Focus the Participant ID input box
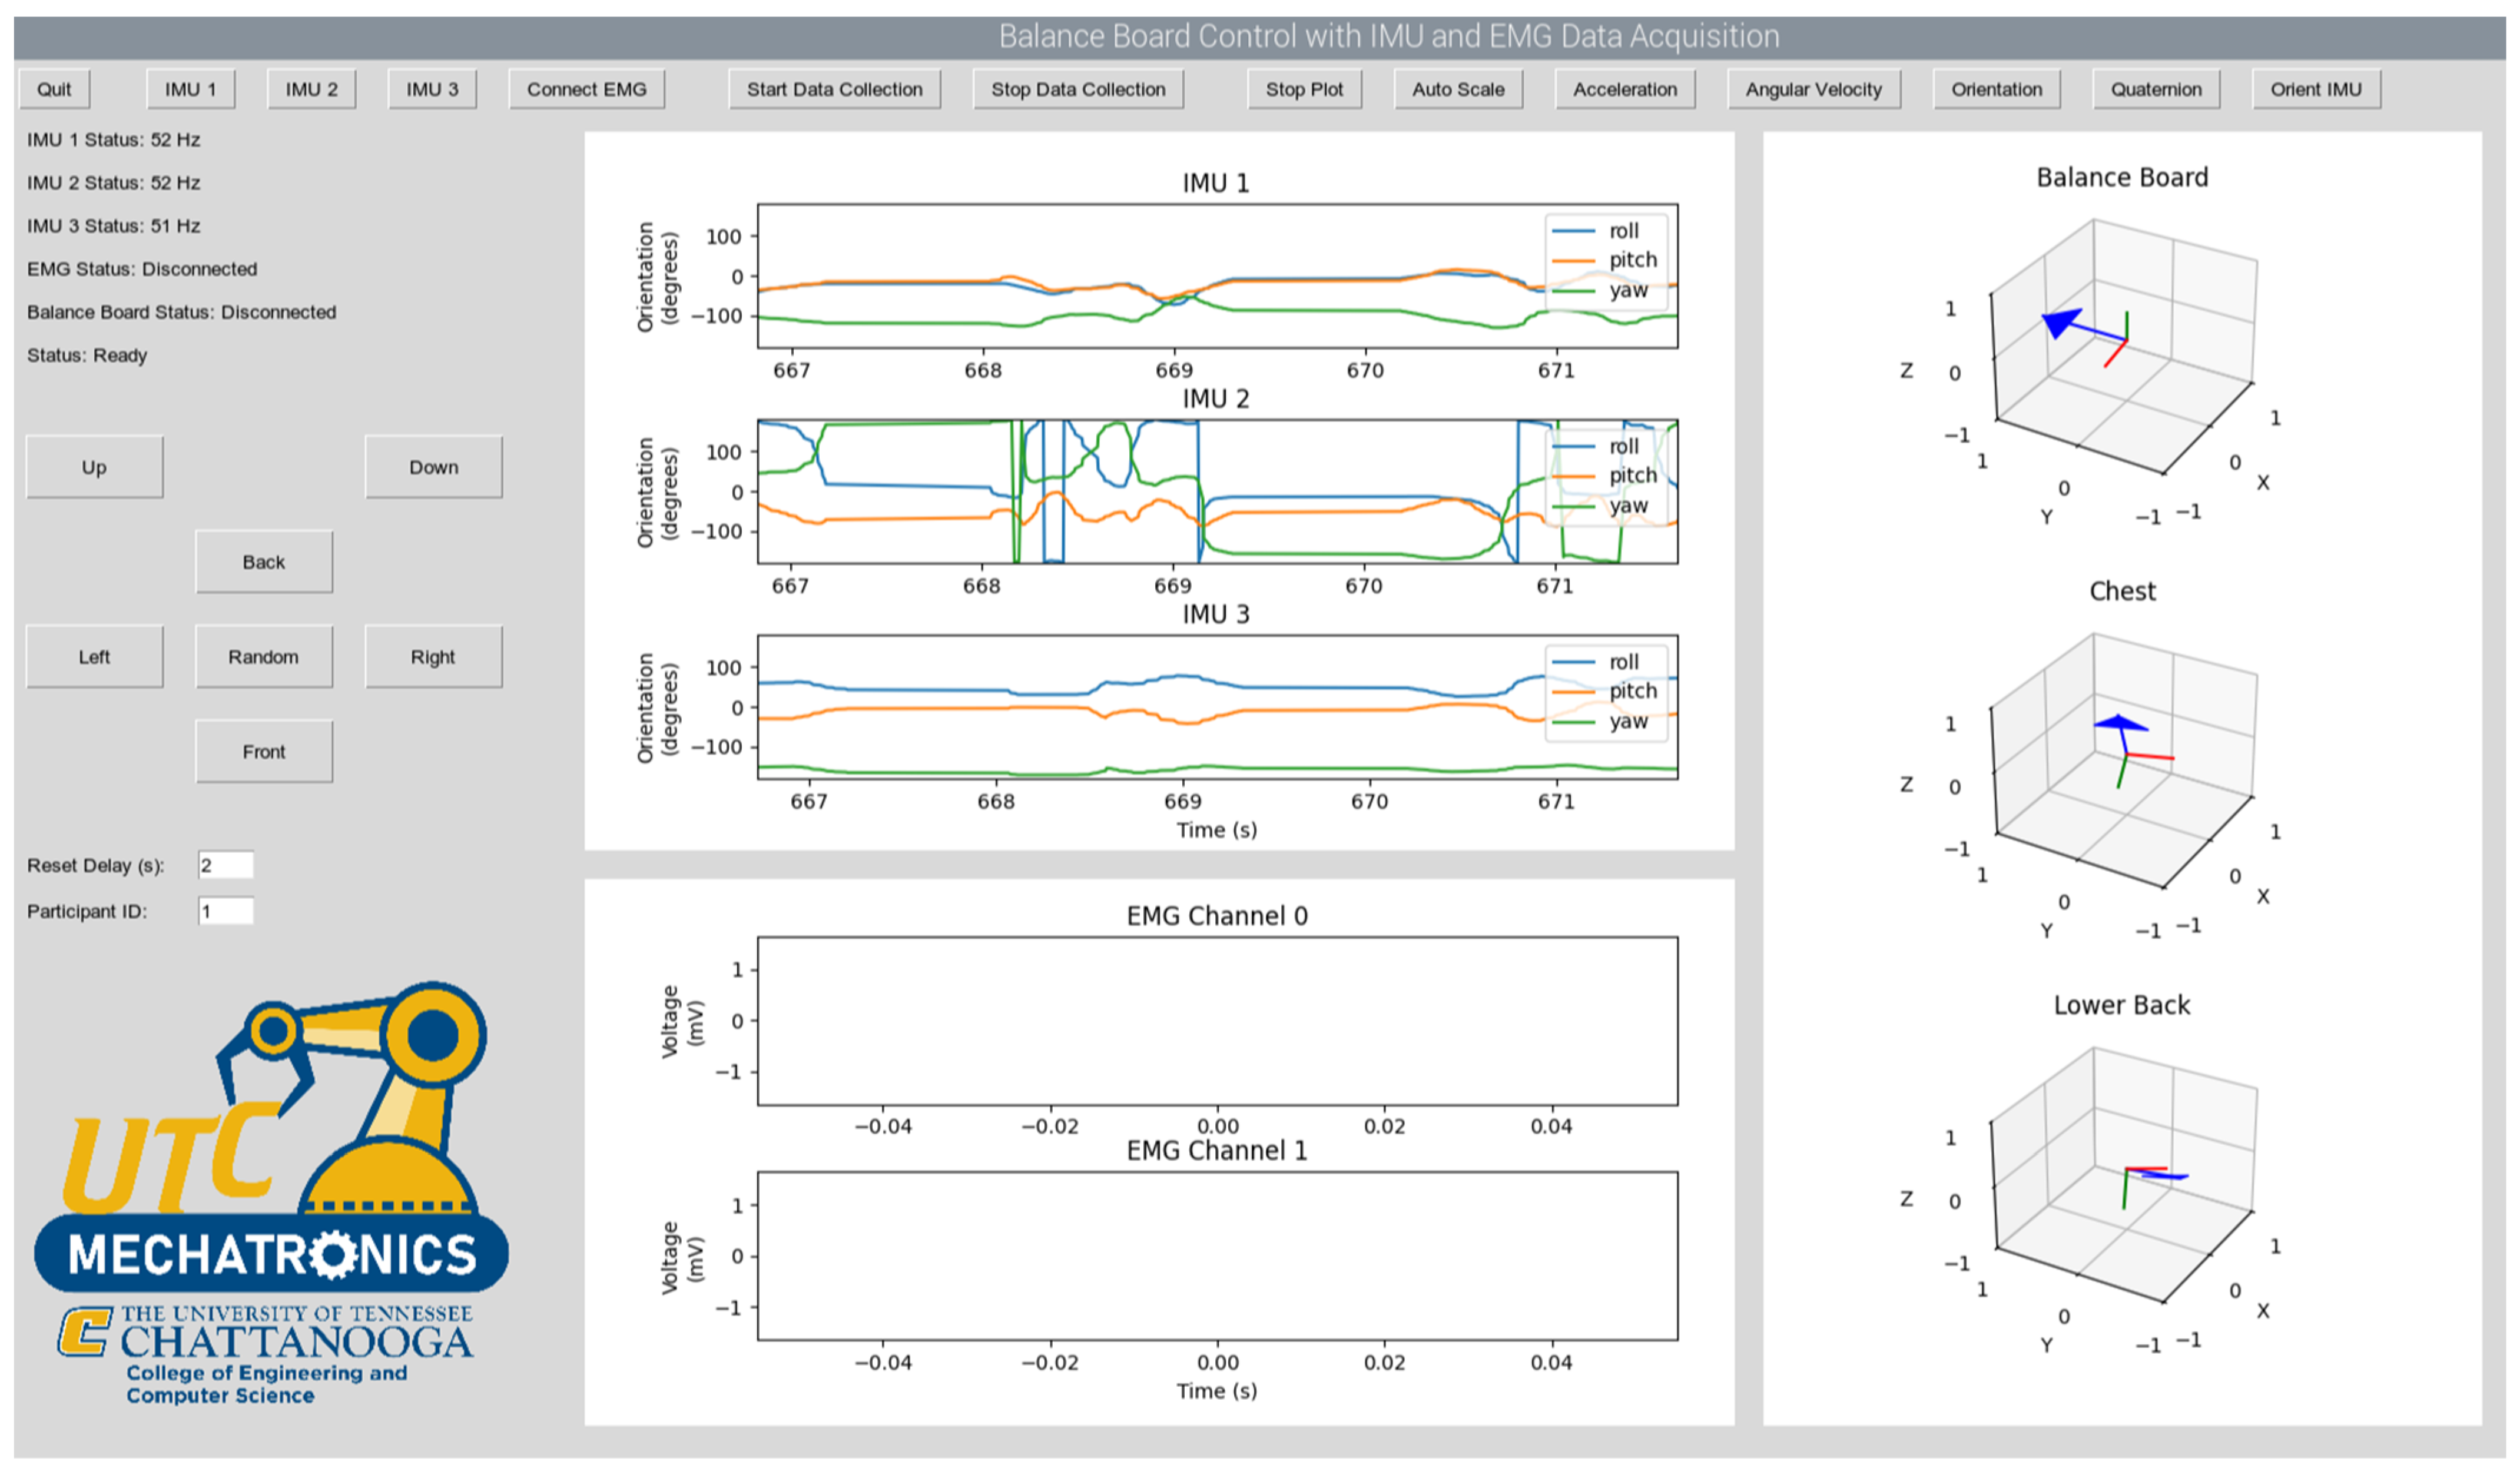This screenshot has height=1475, width=2520. (226, 911)
